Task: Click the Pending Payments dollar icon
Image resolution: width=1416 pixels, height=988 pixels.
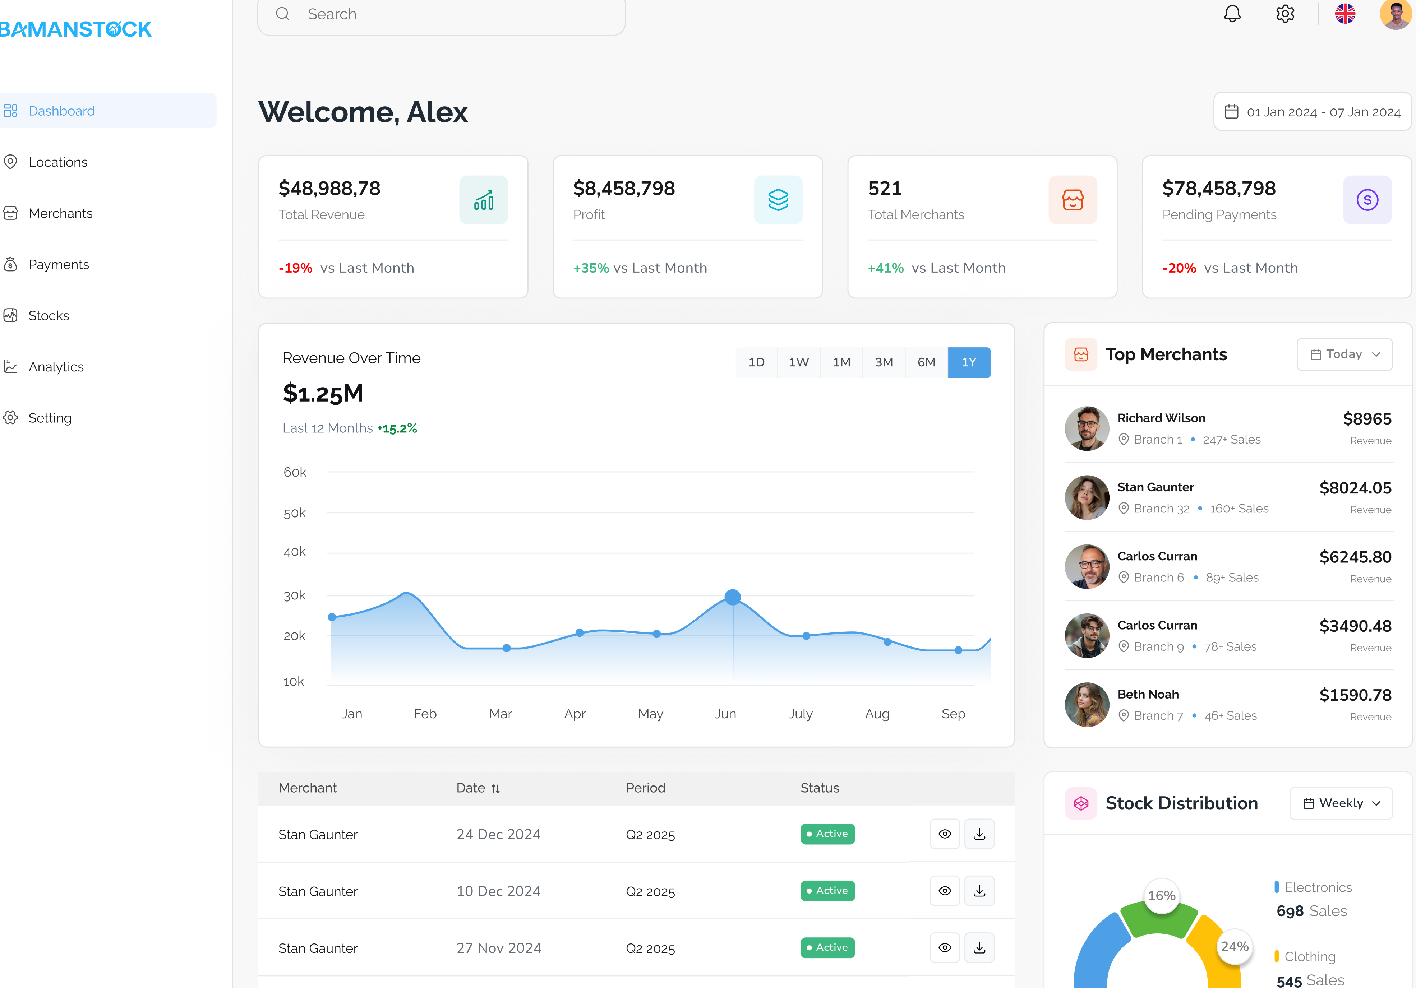Action: pos(1367,200)
